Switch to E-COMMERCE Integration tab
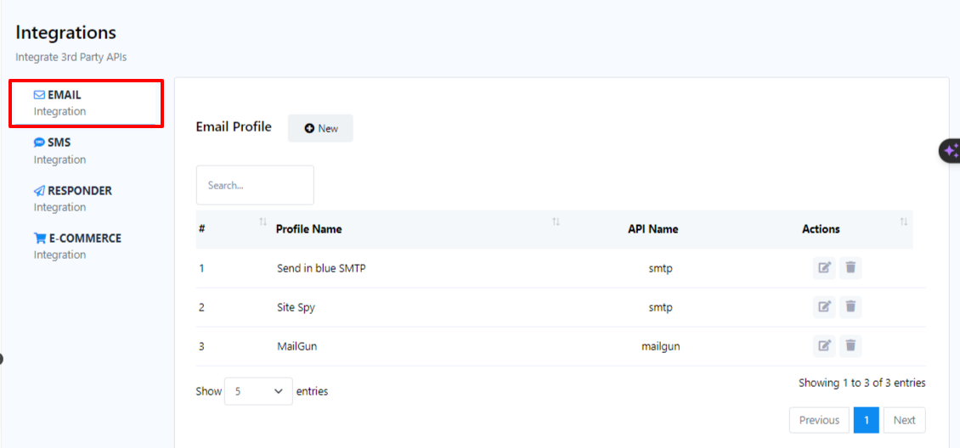960x448 pixels. point(77,245)
